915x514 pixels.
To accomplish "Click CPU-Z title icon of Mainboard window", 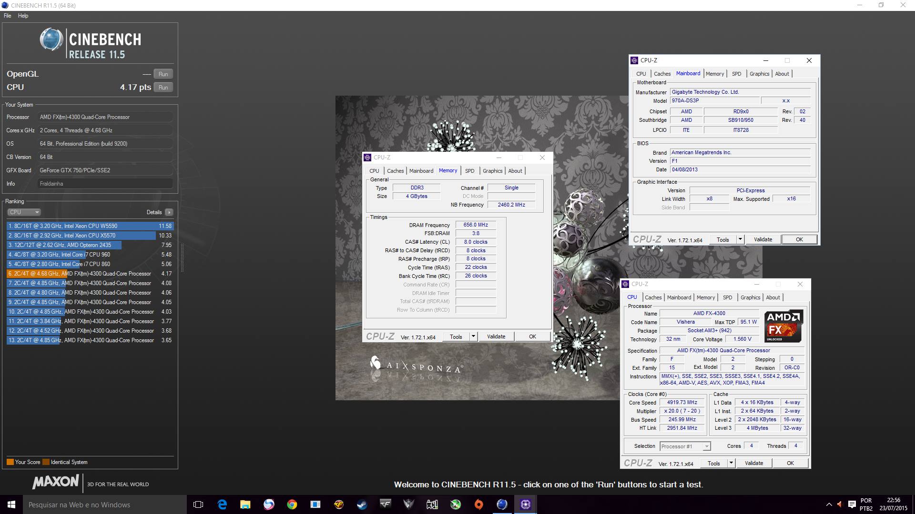I will point(634,60).
